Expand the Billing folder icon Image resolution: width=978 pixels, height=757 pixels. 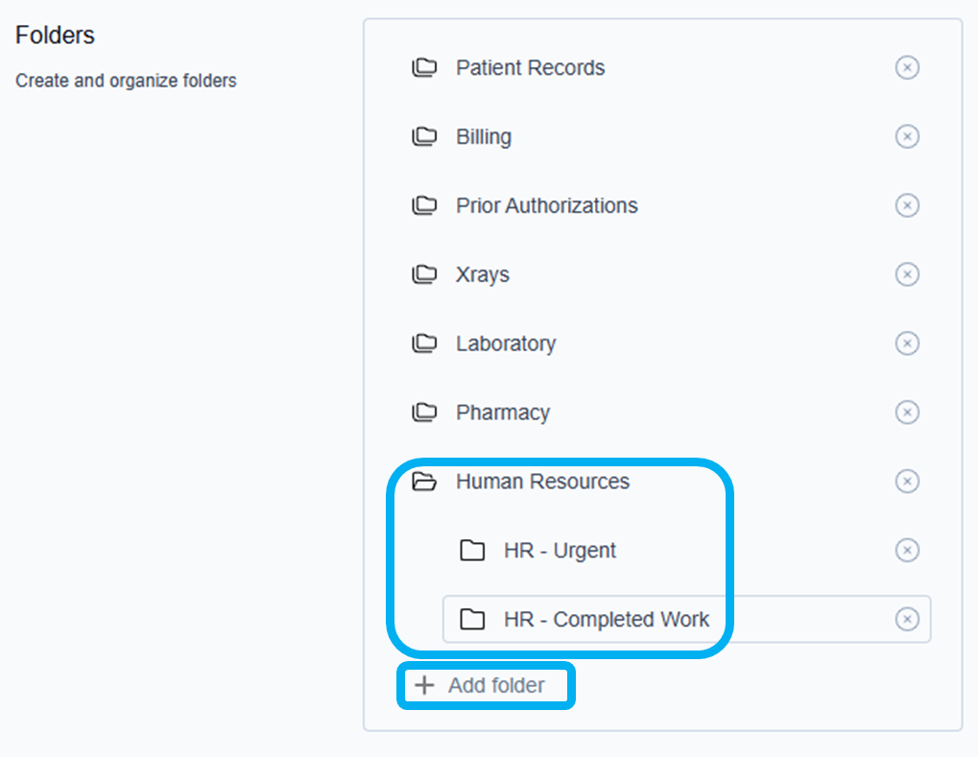point(424,137)
